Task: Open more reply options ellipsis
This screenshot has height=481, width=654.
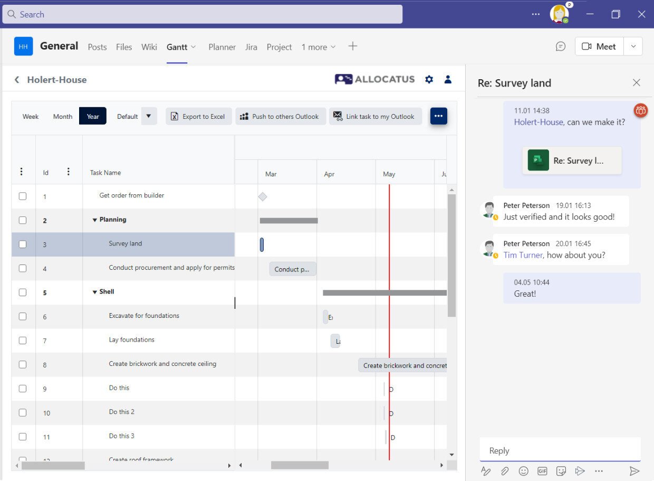Action: click(599, 471)
